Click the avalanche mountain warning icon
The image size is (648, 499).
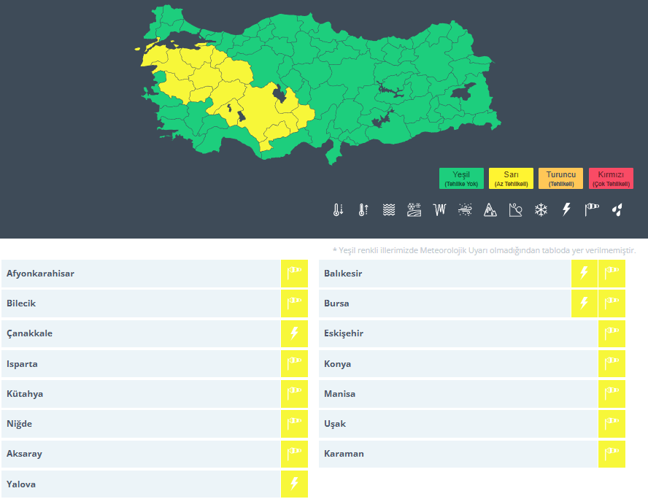pyautogui.click(x=490, y=210)
